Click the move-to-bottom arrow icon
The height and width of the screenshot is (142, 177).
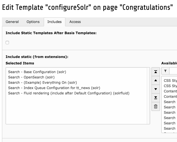pyautogui.click(x=156, y=98)
